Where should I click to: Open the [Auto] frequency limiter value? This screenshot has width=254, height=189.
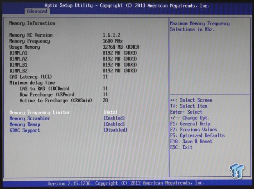tap(110, 112)
